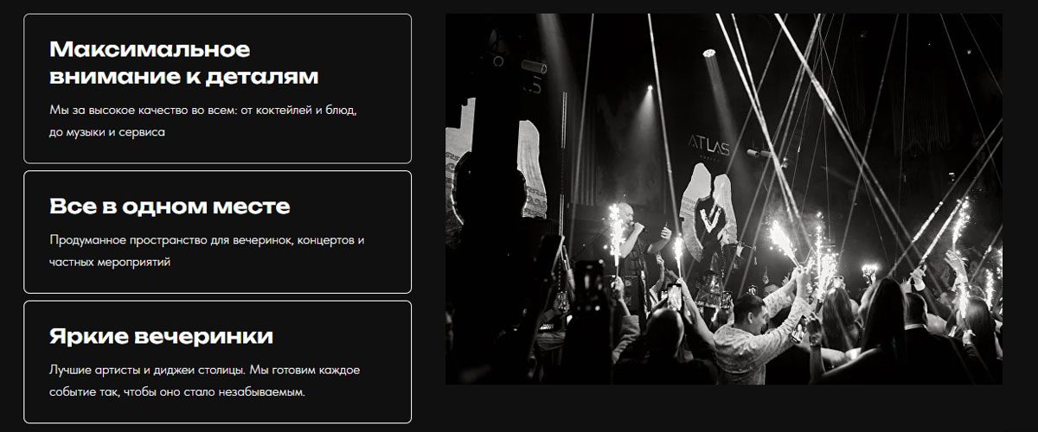Click text "Лучшие артисты и диджеи столицы"
The height and width of the screenshot is (432, 1038).
click(x=147, y=370)
